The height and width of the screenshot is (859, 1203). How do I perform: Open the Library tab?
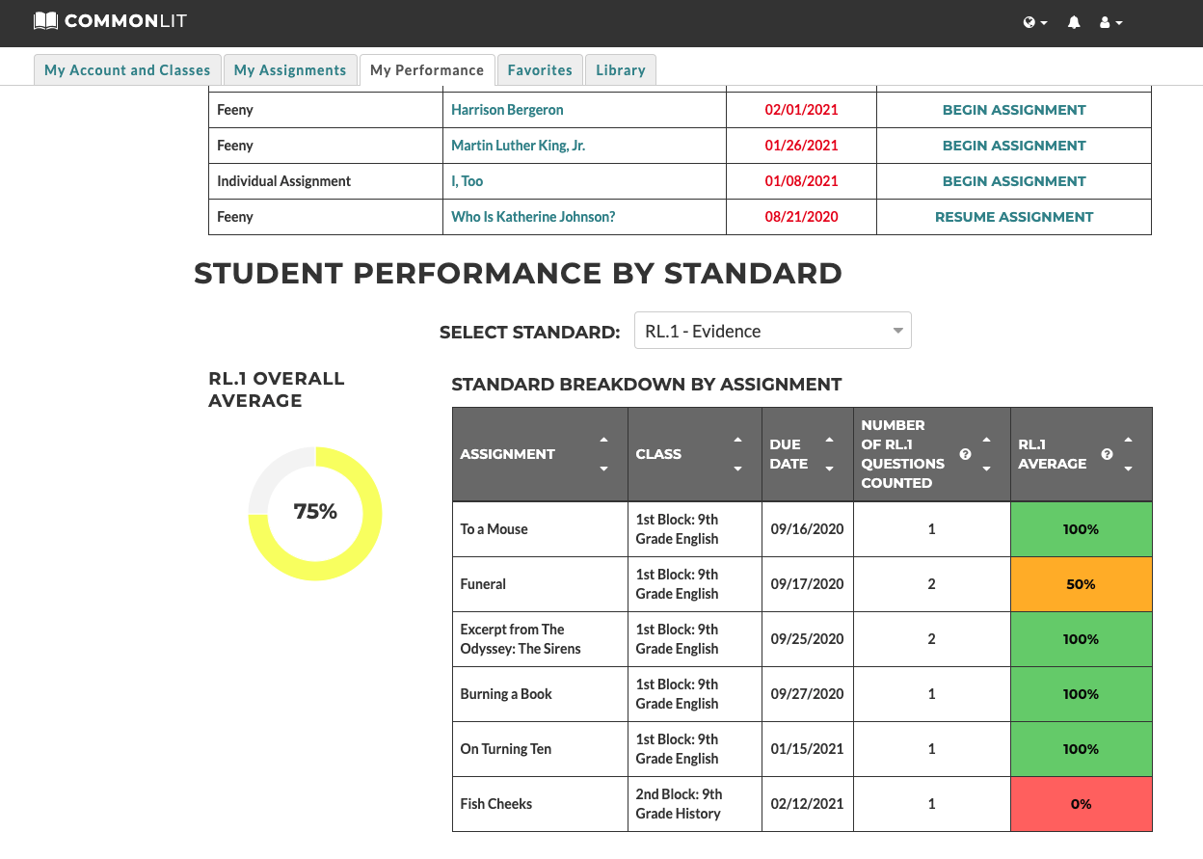click(621, 69)
